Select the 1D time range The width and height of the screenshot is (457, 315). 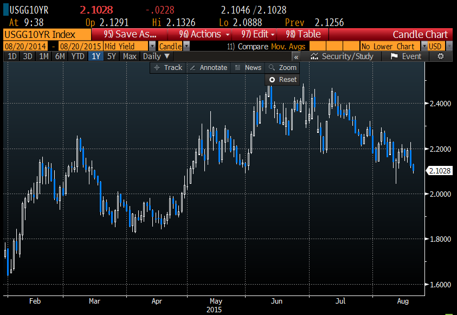tap(12, 56)
